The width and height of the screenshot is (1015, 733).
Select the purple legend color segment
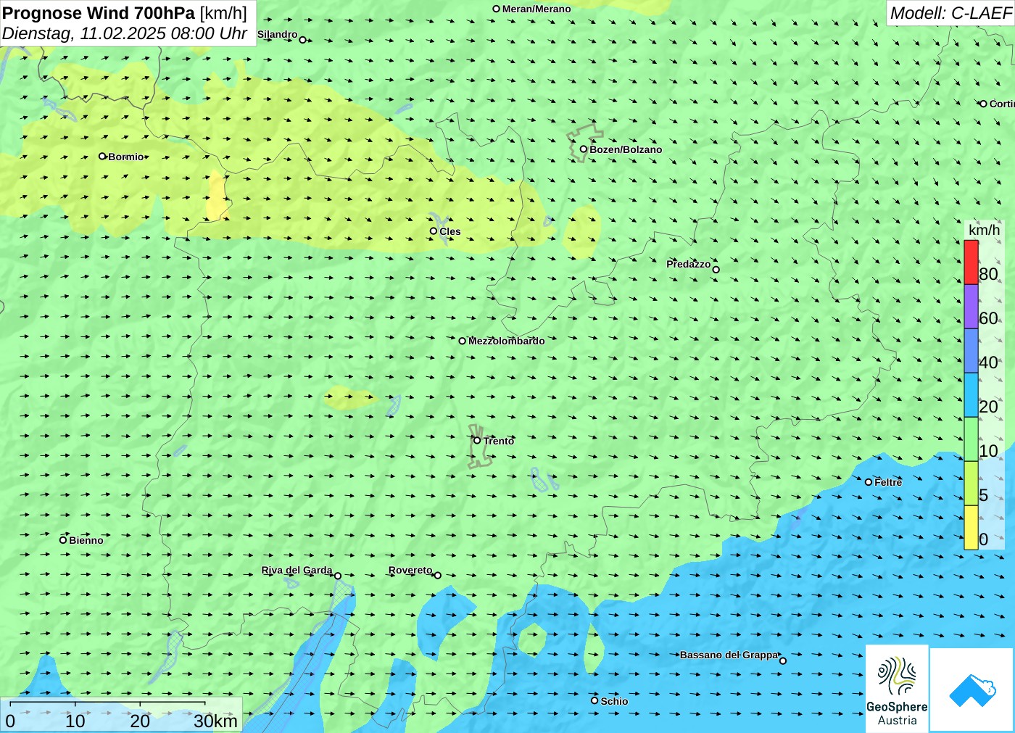pos(971,307)
